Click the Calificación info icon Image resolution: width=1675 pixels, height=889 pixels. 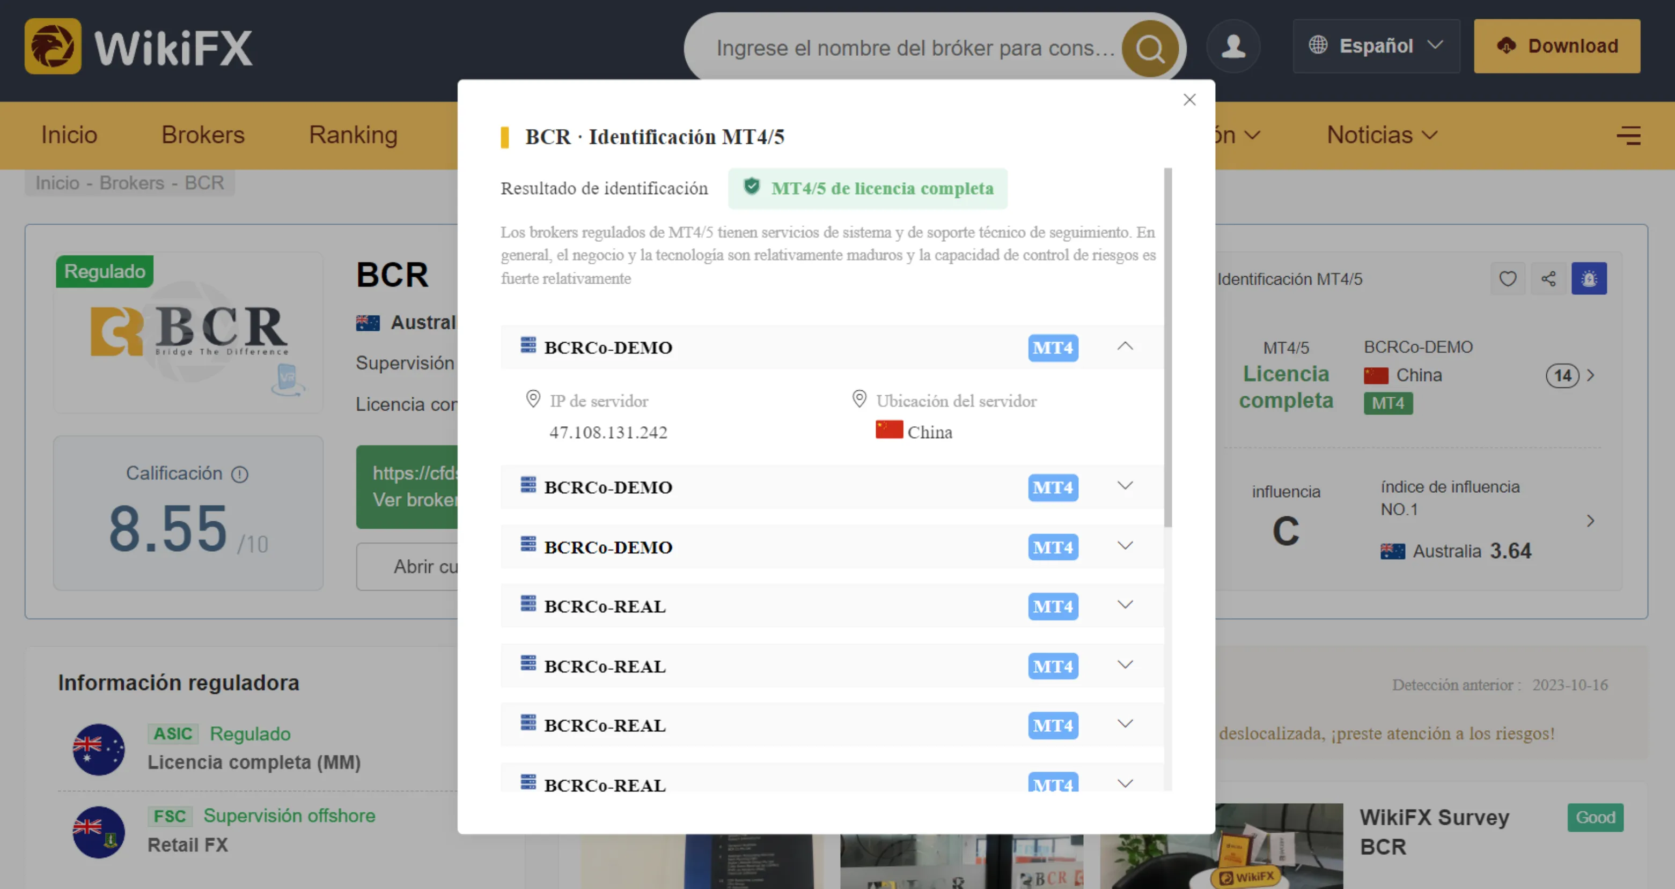point(239,475)
